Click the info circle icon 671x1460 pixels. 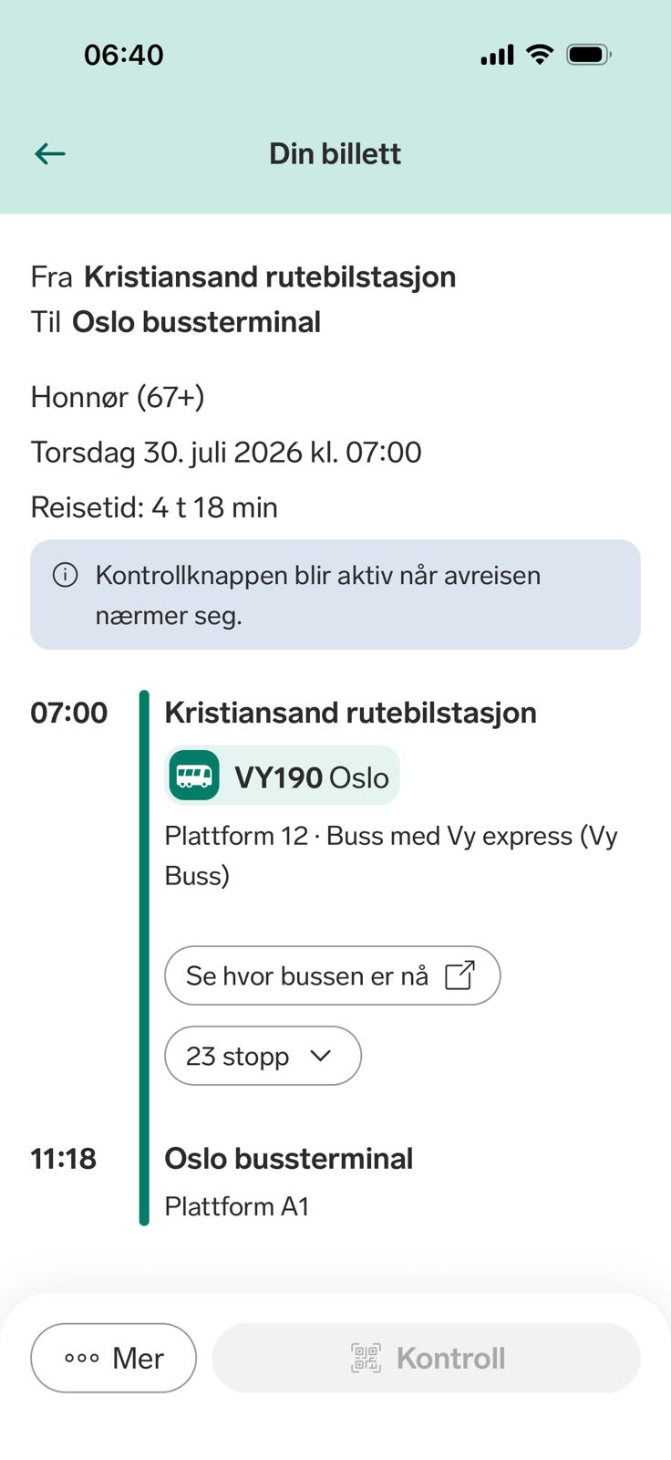point(65,575)
